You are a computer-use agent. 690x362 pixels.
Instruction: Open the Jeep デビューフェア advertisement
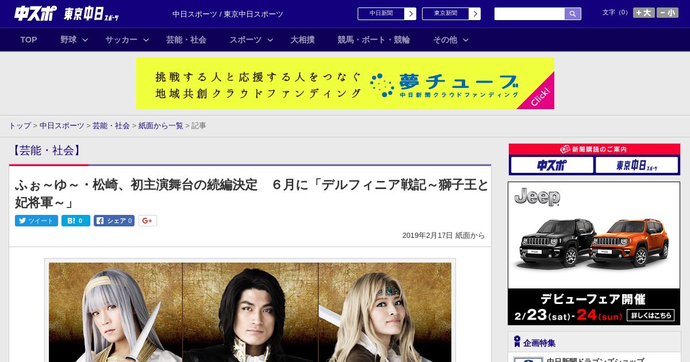coord(594,253)
